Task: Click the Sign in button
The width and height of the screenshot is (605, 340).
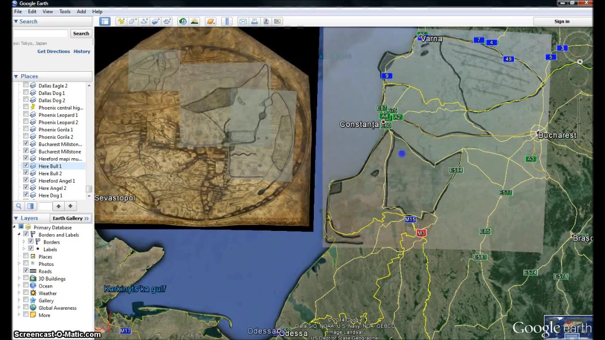Action: click(562, 21)
